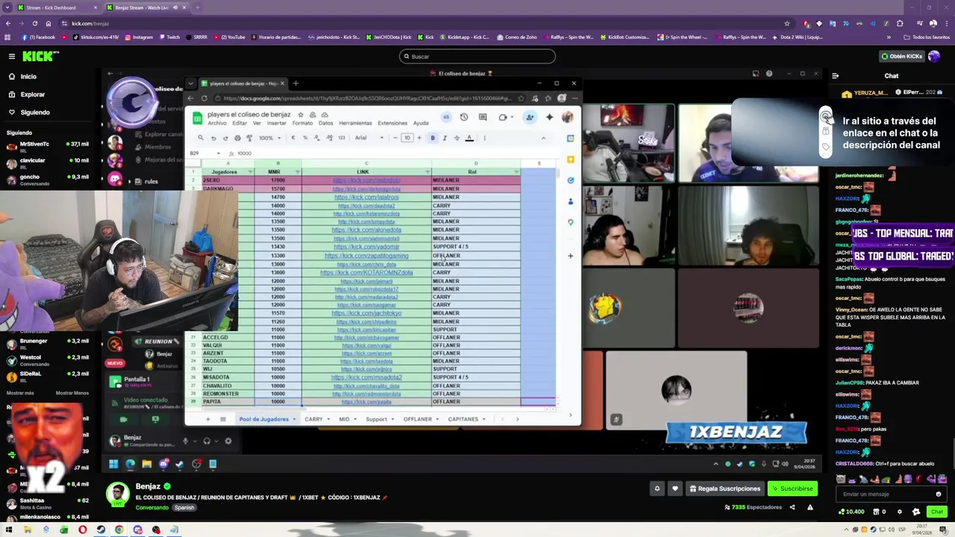Click Regala Suscripciones button

pos(725,489)
